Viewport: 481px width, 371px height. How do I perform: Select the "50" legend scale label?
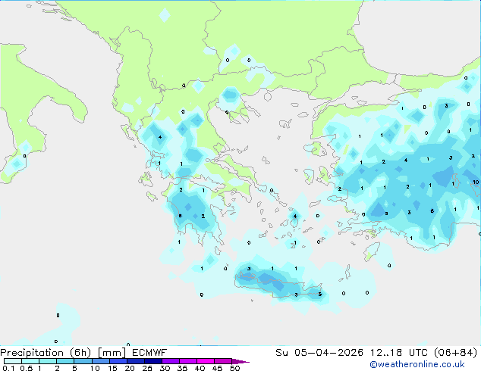pyautogui.click(x=235, y=368)
